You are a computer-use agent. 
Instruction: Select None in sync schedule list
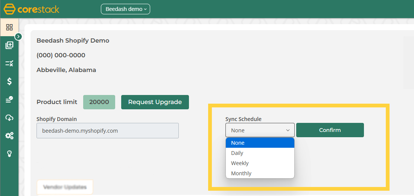[x=260, y=143]
